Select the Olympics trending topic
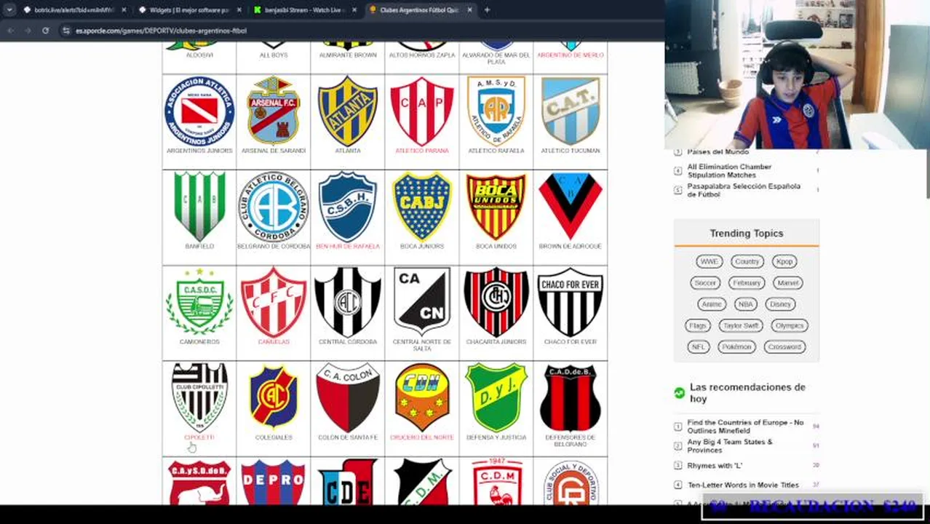Viewport: 930px width, 524px height. (789, 325)
